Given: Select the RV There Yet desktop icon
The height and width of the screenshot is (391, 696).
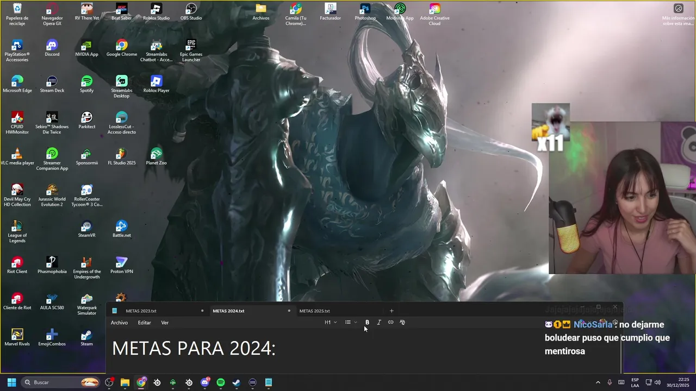Looking at the screenshot, I should [x=86, y=12].
